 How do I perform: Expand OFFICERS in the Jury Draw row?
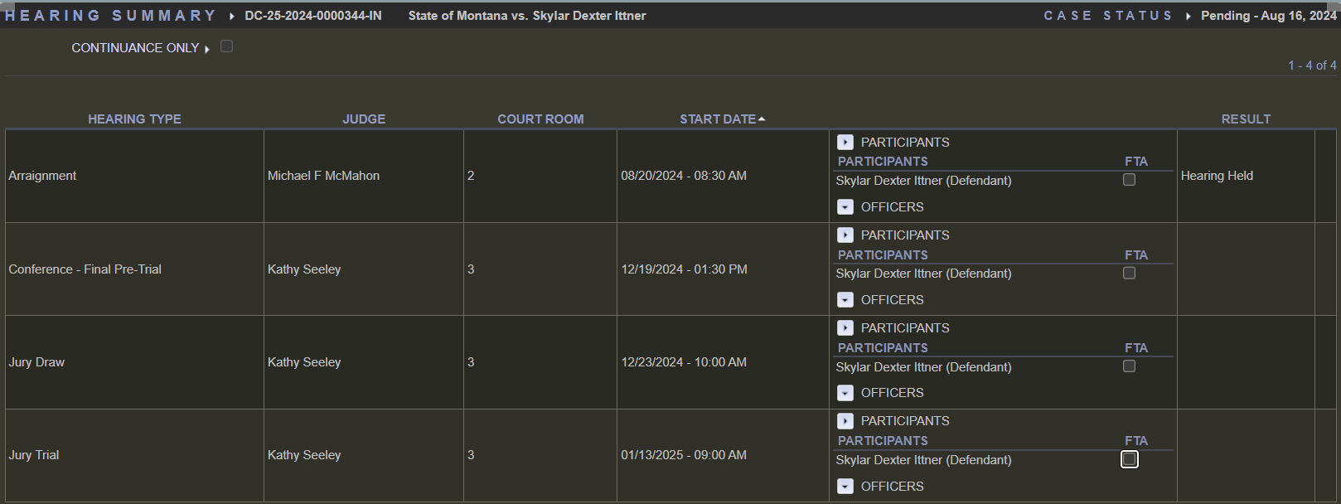click(845, 392)
